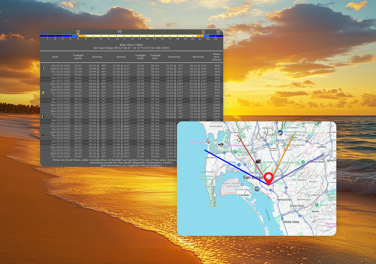
Task: Click the Lincoln Acres label on map
Action: (297, 206)
